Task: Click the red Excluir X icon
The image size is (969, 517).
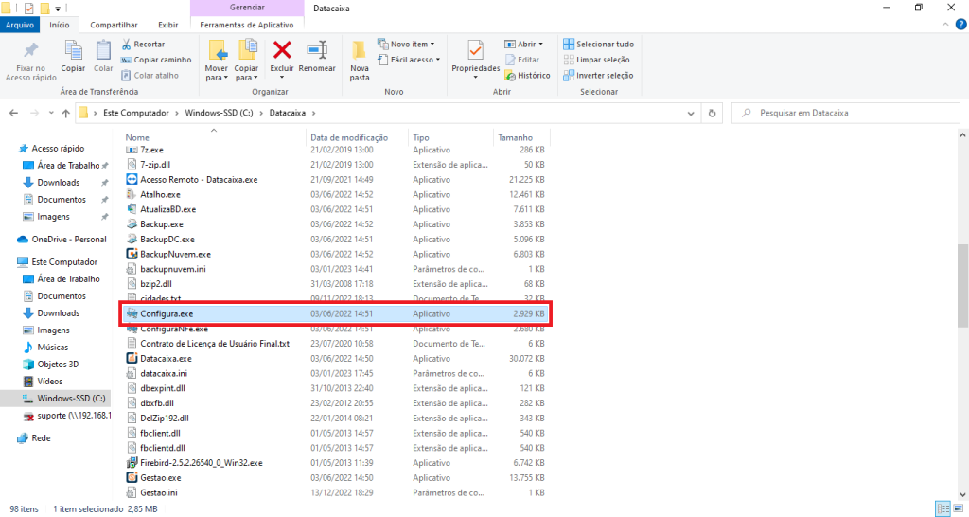Action: 282,50
